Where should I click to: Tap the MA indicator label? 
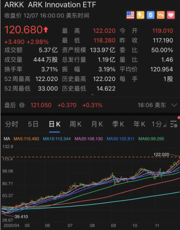click(x=7, y=139)
